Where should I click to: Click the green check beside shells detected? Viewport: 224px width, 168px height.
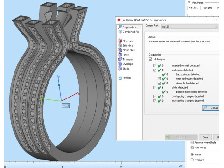tap(159, 88)
